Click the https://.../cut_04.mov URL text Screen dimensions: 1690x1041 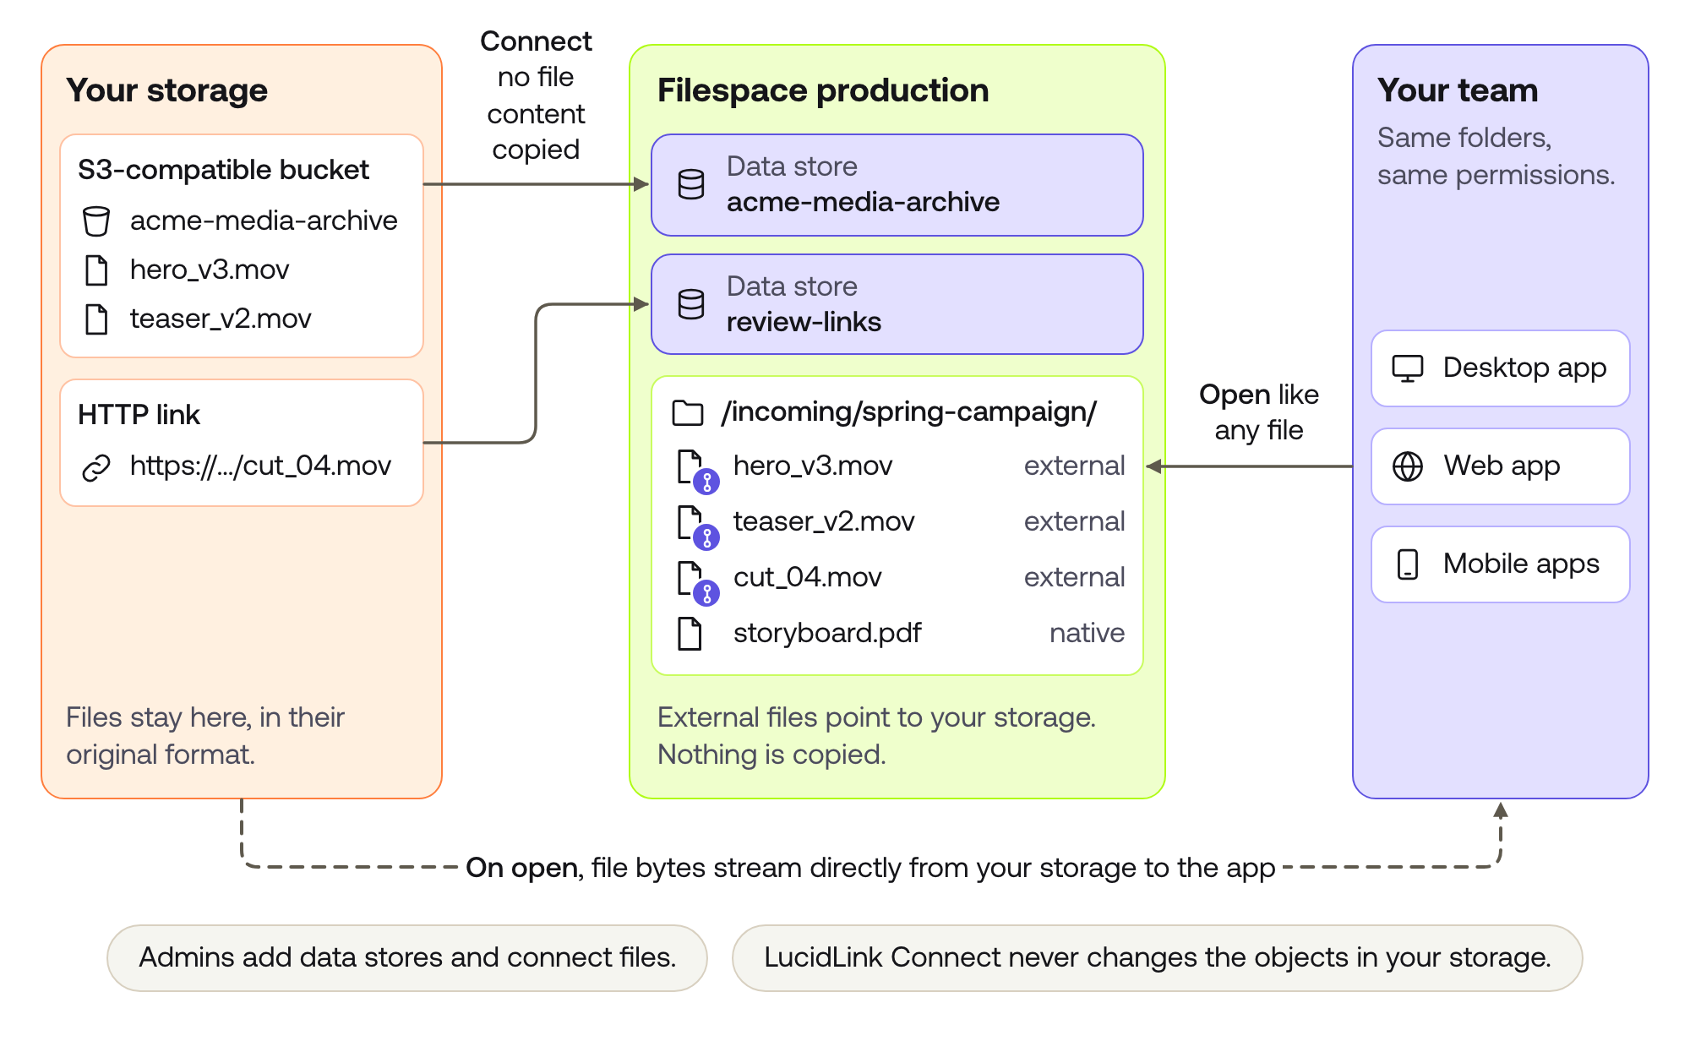coord(260,466)
